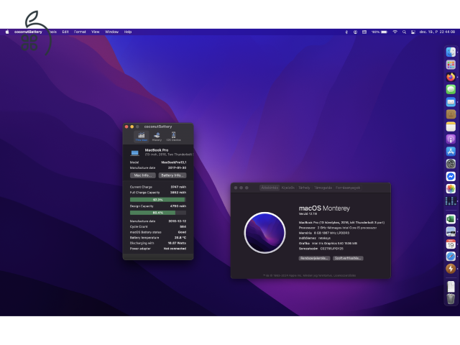
Task: Click the Szoftverfrissítés... button
Action: click(348, 258)
